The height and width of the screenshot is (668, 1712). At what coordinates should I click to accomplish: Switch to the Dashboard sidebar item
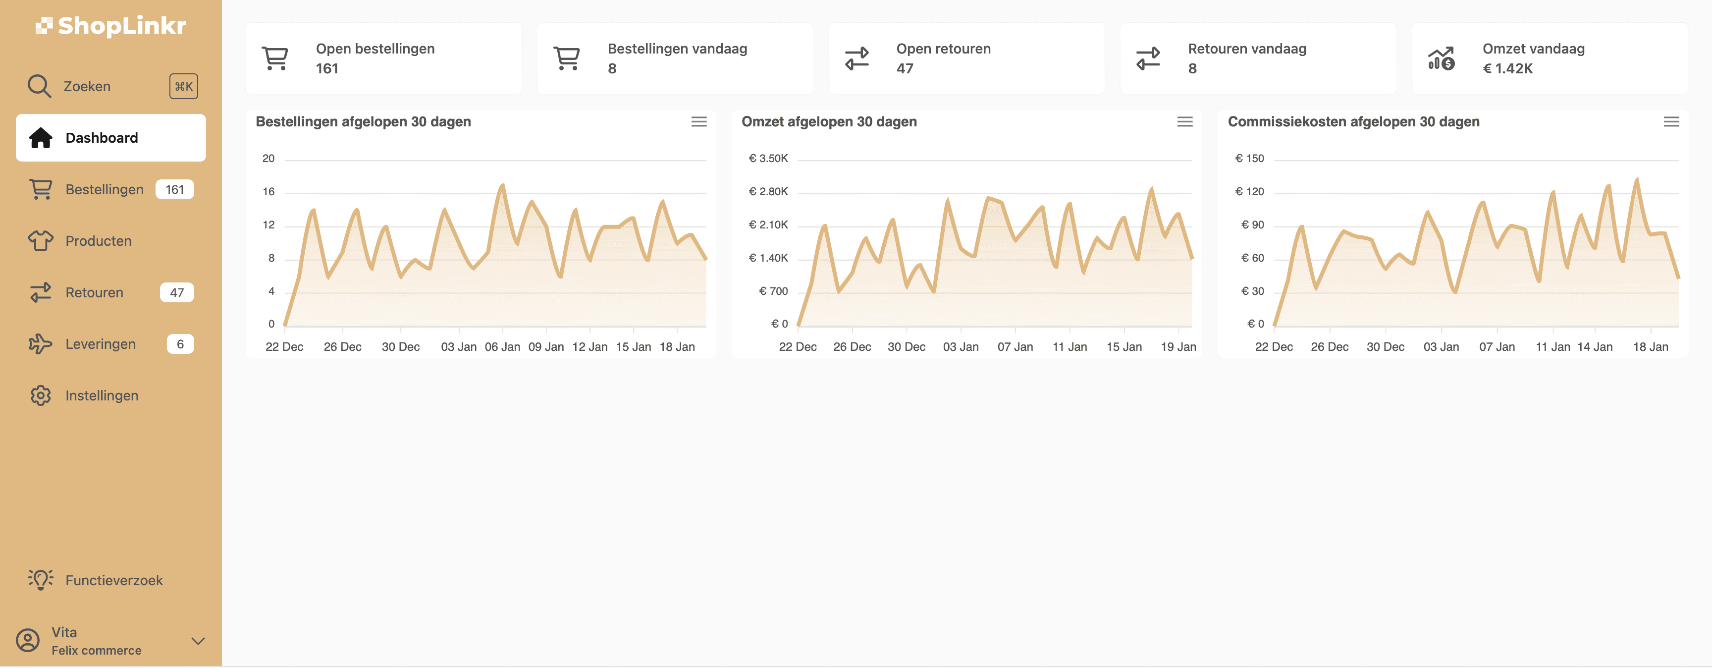(x=101, y=138)
